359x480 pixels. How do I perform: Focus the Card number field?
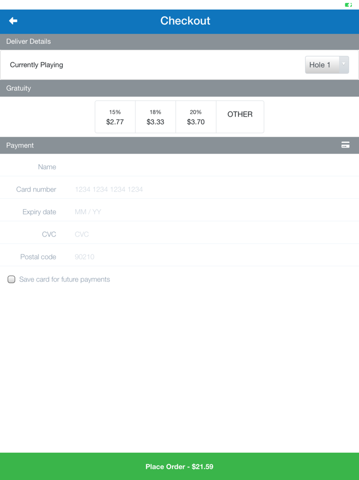214,190
